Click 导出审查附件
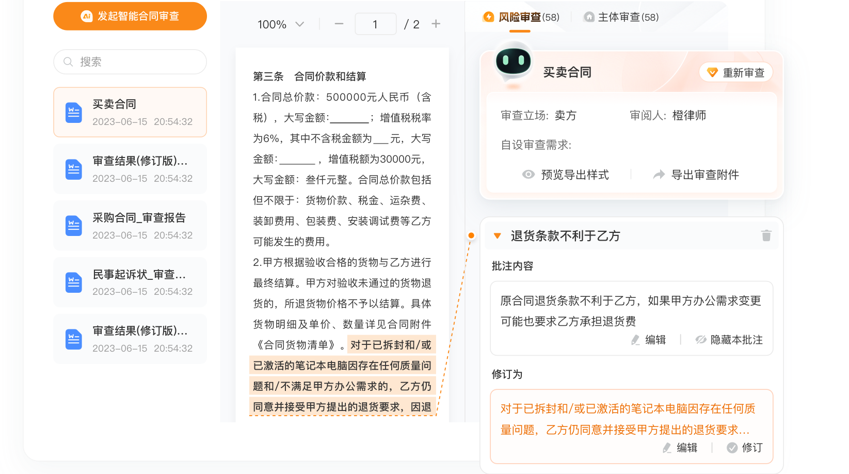This screenshot has height=474, width=849. click(705, 175)
